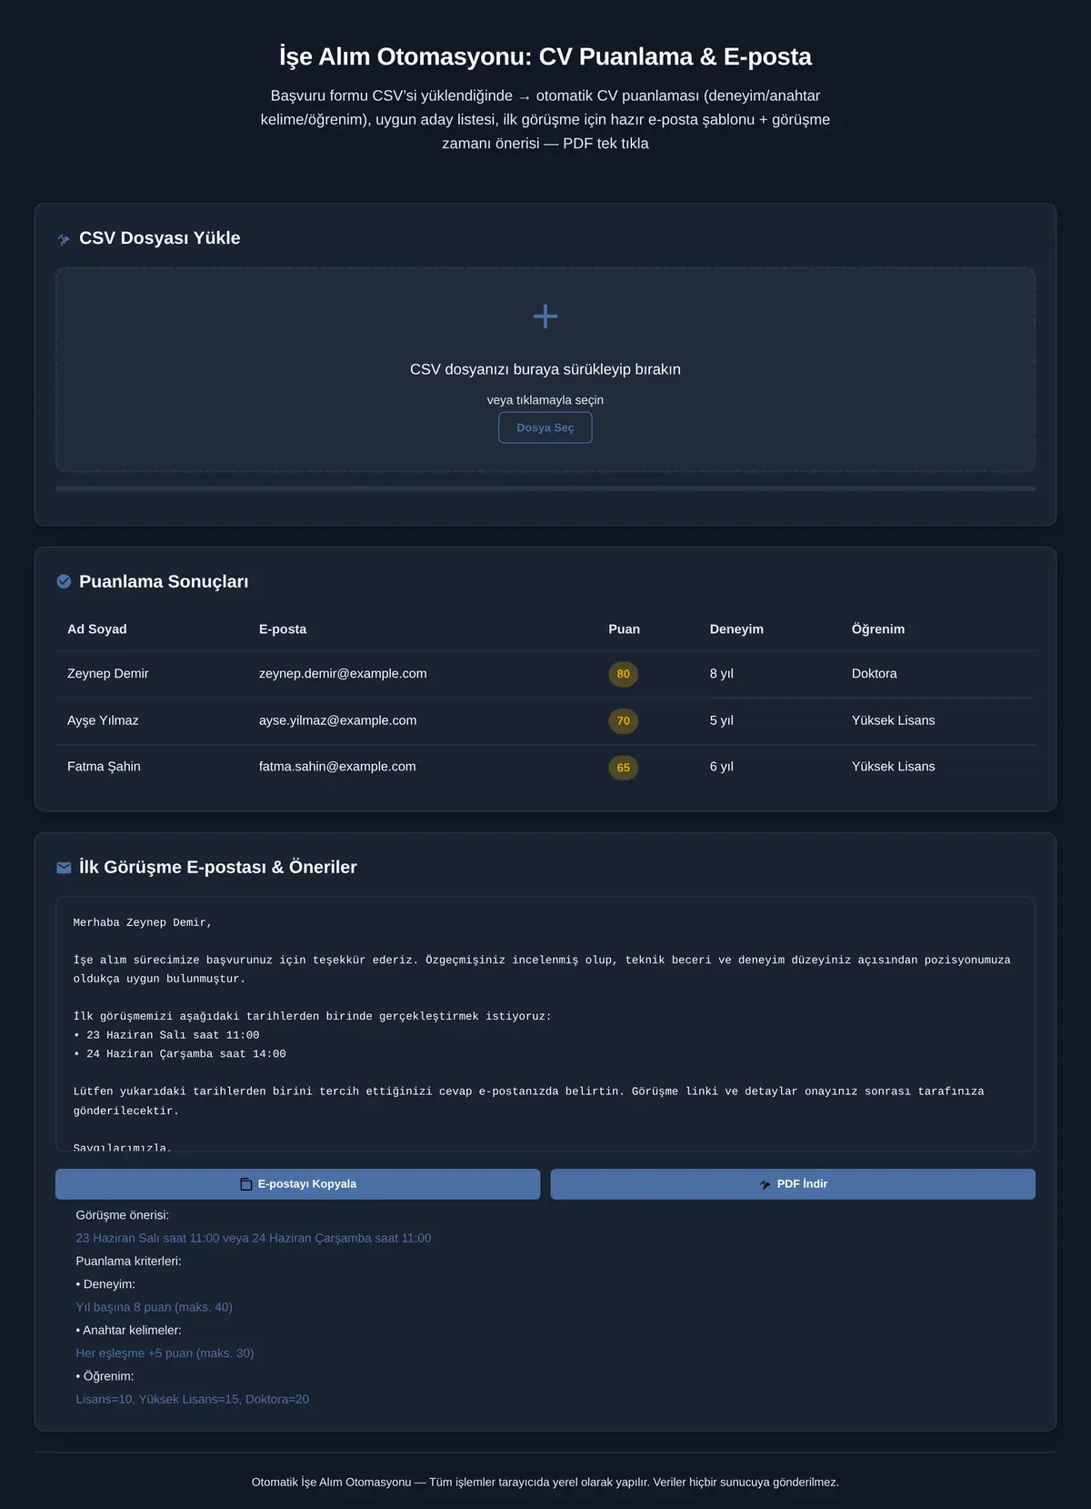1091x1509 pixels.
Task: Click the 8 yıl experience cell
Action: tap(722, 674)
